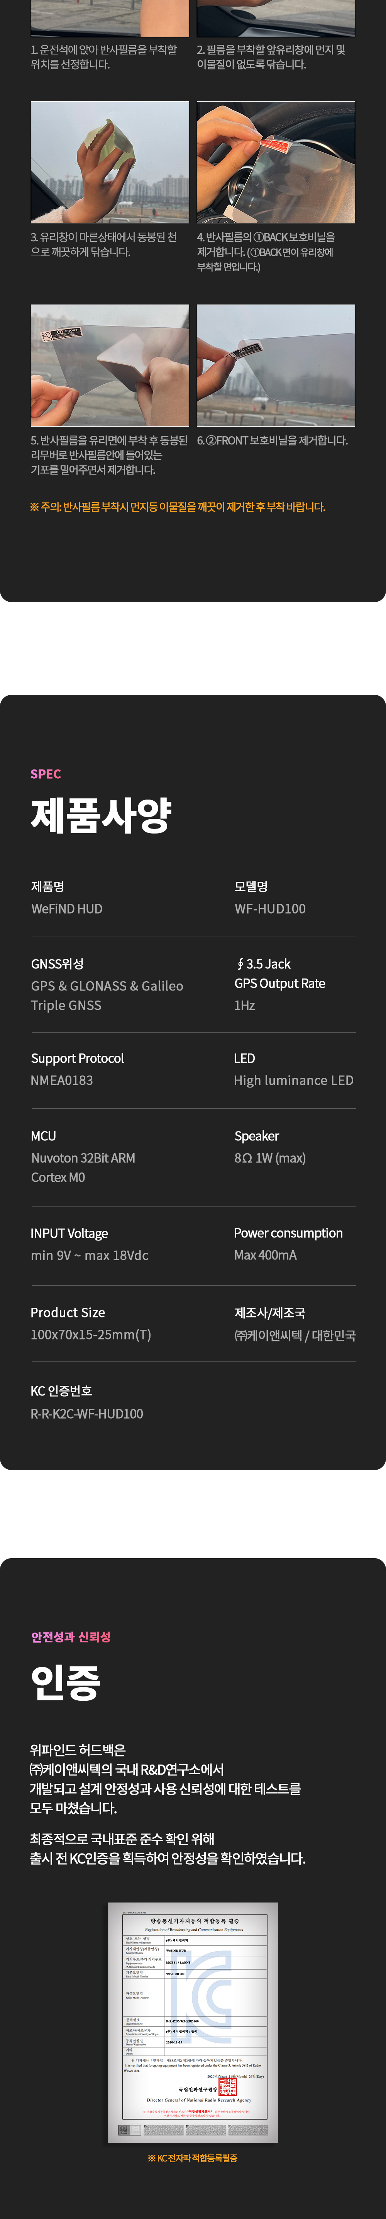
Task: Click the KC number R-R-K2C-WF-HUD100
Action: (x=87, y=1414)
